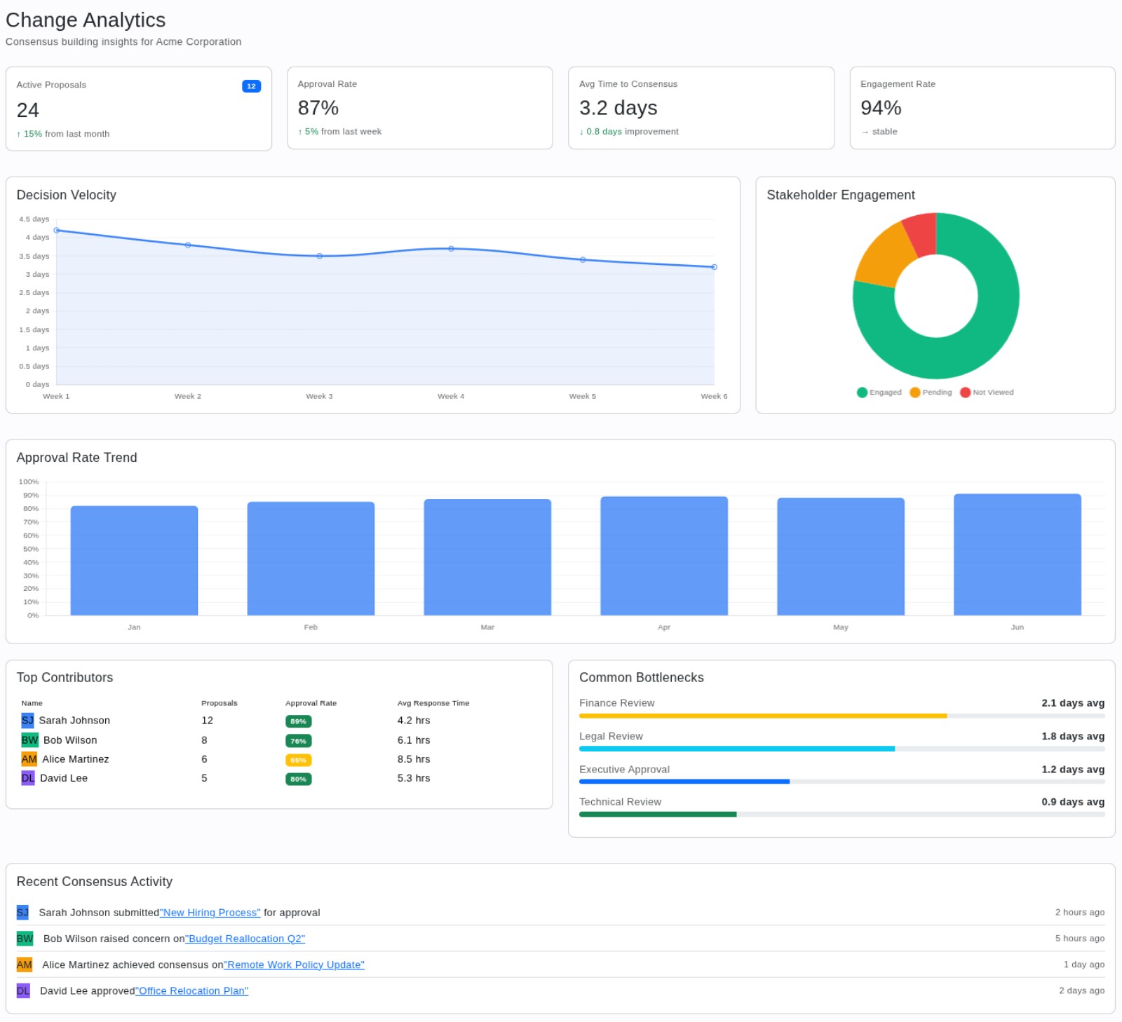This screenshot has width=1122, height=1022.
Task: Click the blue 12 badge on Active Proposals
Action: click(x=250, y=86)
